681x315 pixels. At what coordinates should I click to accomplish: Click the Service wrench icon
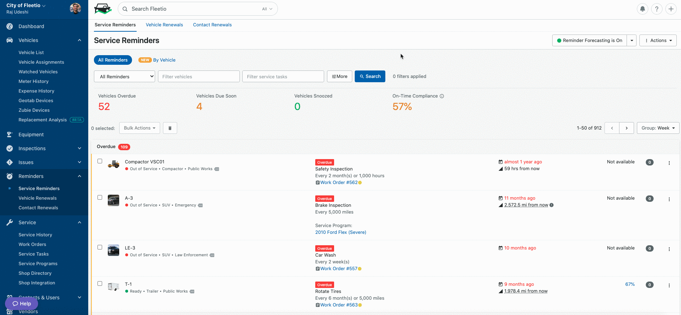(10, 222)
